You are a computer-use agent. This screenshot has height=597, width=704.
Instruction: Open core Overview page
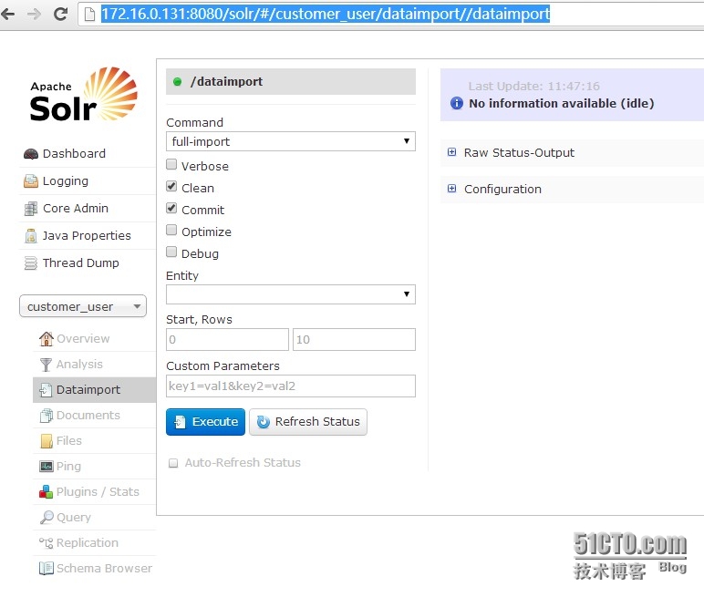tap(83, 339)
